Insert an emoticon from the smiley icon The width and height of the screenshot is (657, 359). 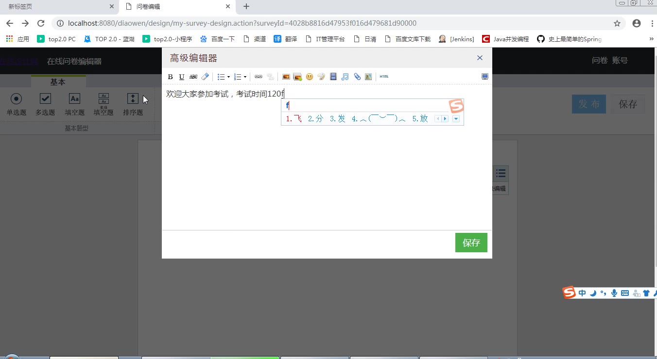click(310, 77)
